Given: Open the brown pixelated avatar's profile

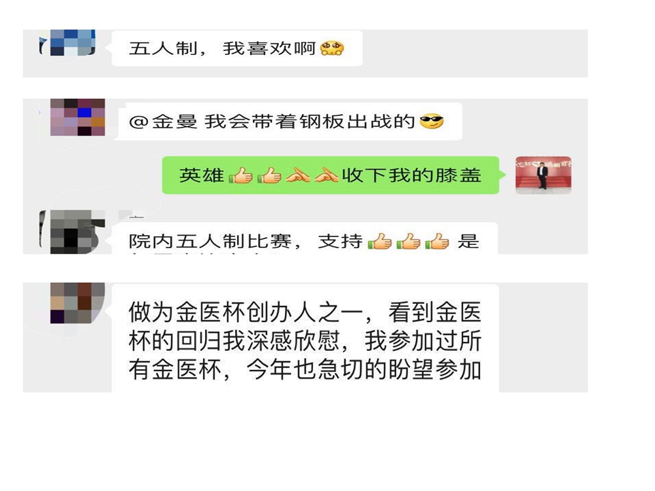Looking at the screenshot, I should 77,303.
